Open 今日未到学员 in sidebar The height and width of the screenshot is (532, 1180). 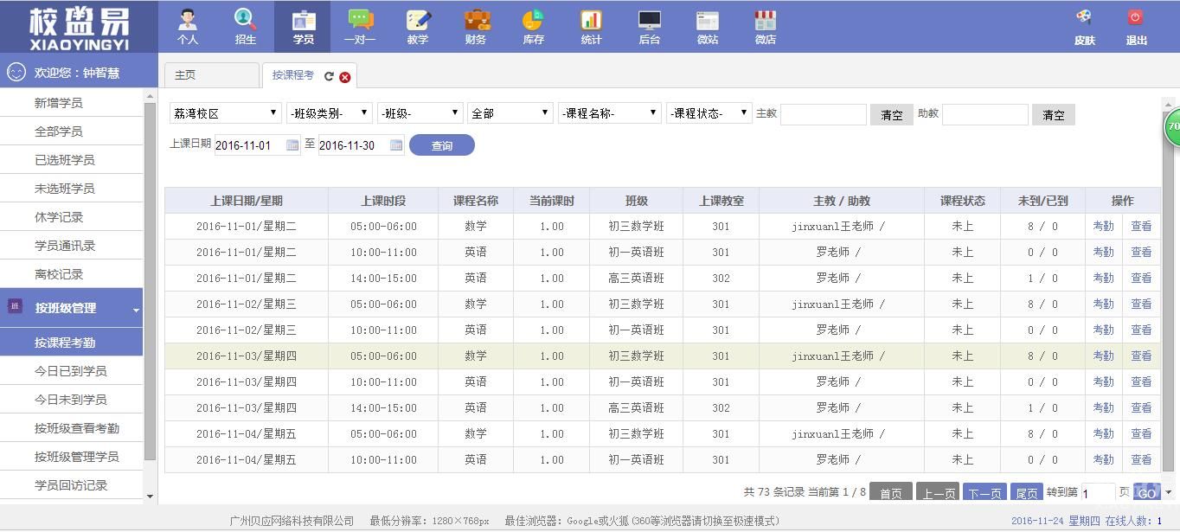tap(71, 400)
